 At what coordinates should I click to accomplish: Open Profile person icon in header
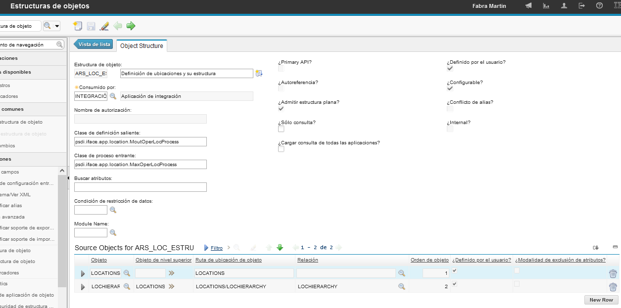[x=564, y=6]
